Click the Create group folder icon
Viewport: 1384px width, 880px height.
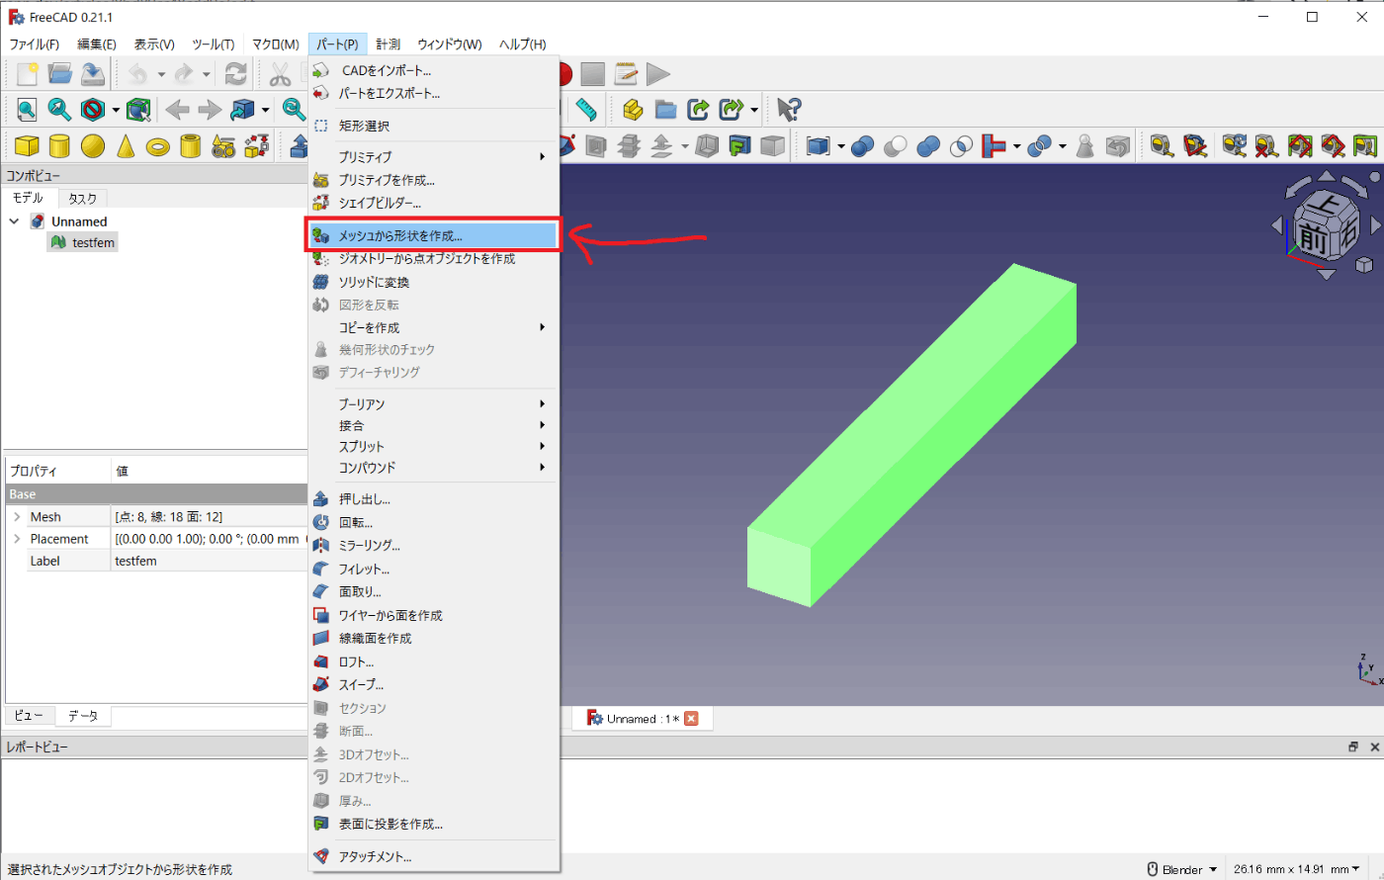tap(665, 110)
